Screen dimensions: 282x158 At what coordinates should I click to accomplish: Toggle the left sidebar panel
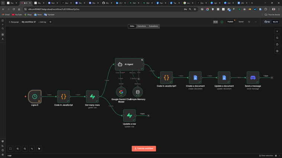click(3, 21)
